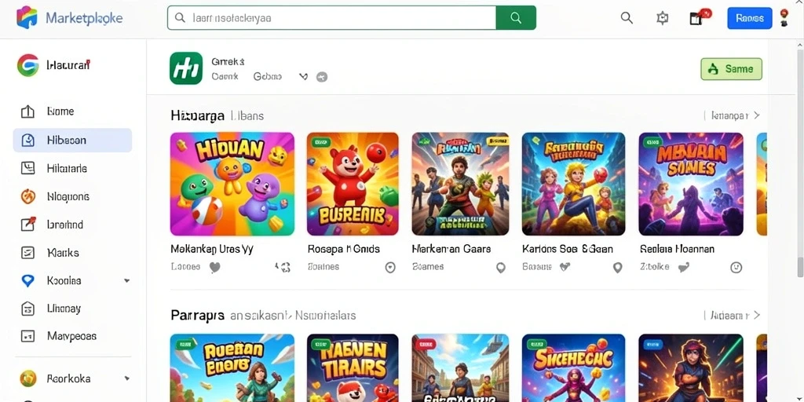Open the red bear Busreaib game thumbnail
The image size is (804, 402).
(353, 184)
